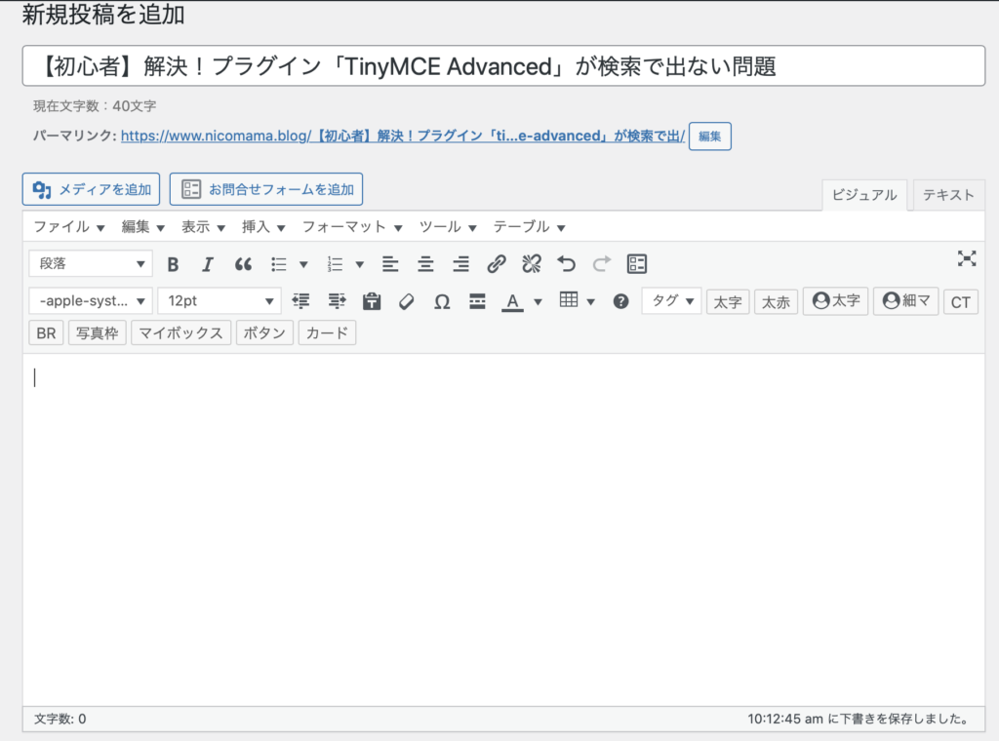The width and height of the screenshot is (999, 741).
Task: Insert a table with the grid icon
Action: pyautogui.click(x=569, y=300)
